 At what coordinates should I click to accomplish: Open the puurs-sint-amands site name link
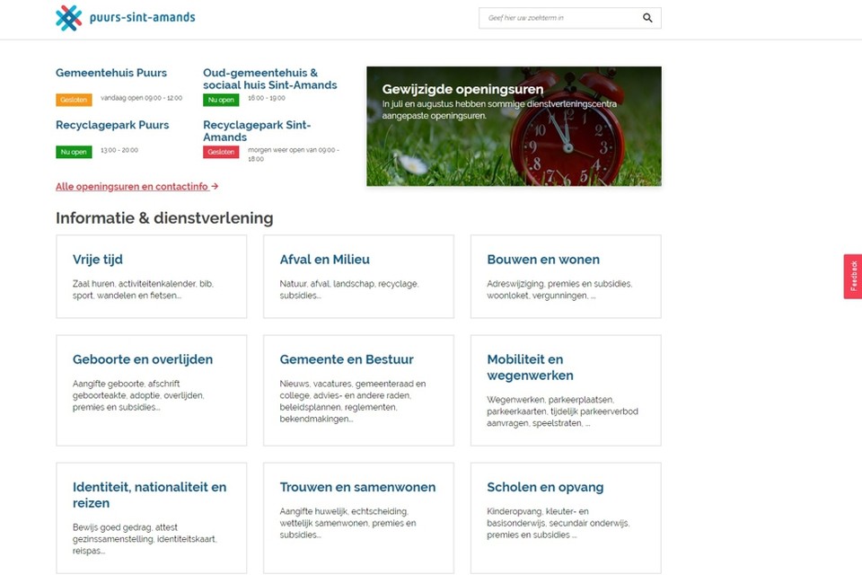click(x=142, y=18)
